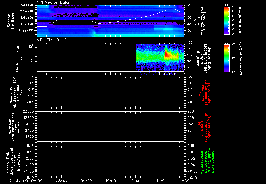The width and height of the screenshot is (266, 184).
Task: Click the "90" sun elevation tick label
Action: 189,5
